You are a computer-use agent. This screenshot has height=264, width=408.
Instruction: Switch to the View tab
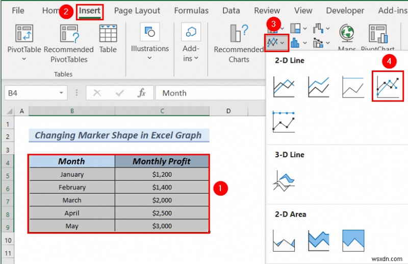(303, 11)
